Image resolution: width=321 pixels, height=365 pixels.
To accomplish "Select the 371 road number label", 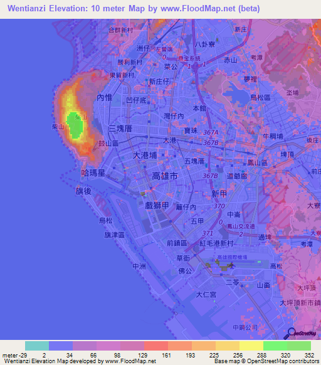I will pos(208,233).
